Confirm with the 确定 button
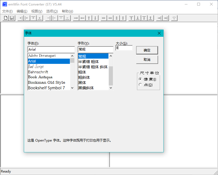218x175 pixels. point(147,50)
